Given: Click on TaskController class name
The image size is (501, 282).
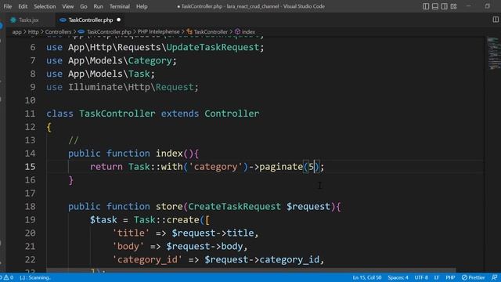Looking at the screenshot, I should (x=117, y=114).
